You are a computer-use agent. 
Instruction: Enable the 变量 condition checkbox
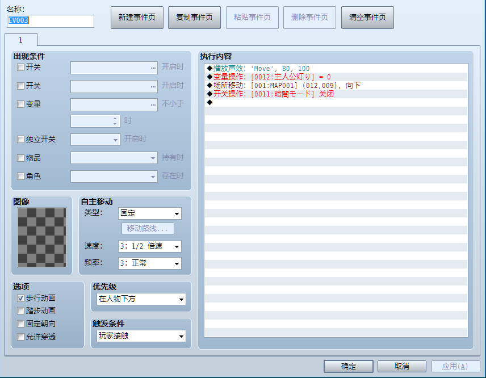[x=21, y=104]
